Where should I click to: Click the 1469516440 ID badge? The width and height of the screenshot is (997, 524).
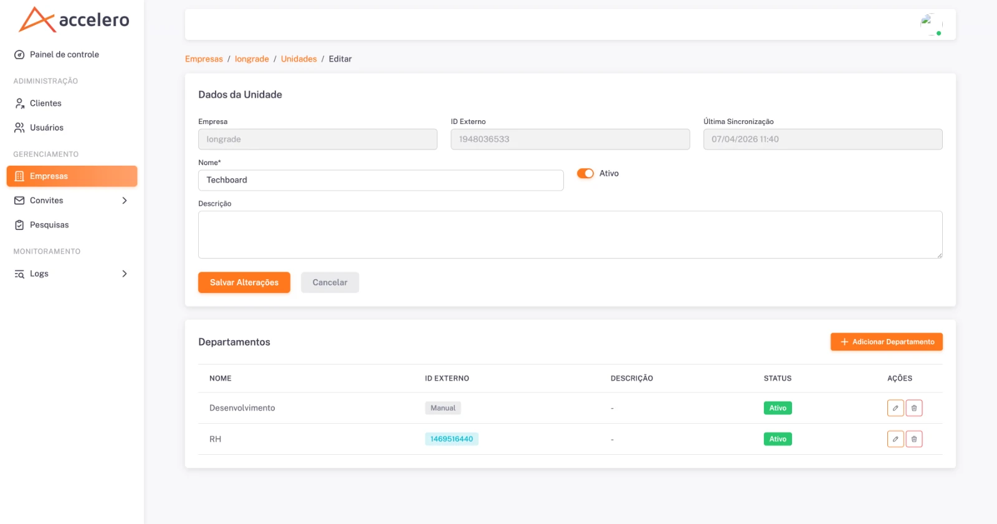pyautogui.click(x=452, y=439)
